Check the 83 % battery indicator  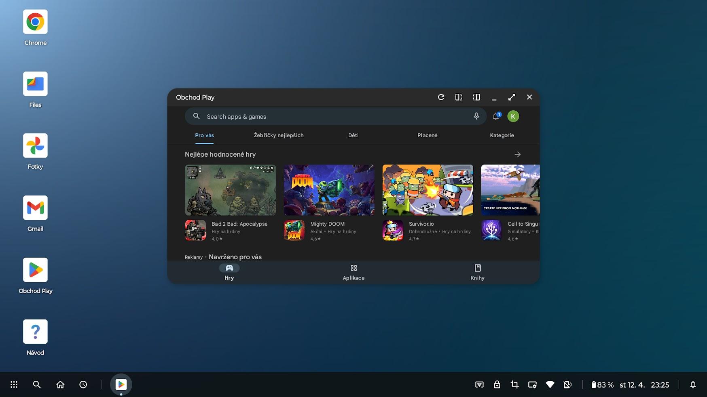[x=602, y=385]
